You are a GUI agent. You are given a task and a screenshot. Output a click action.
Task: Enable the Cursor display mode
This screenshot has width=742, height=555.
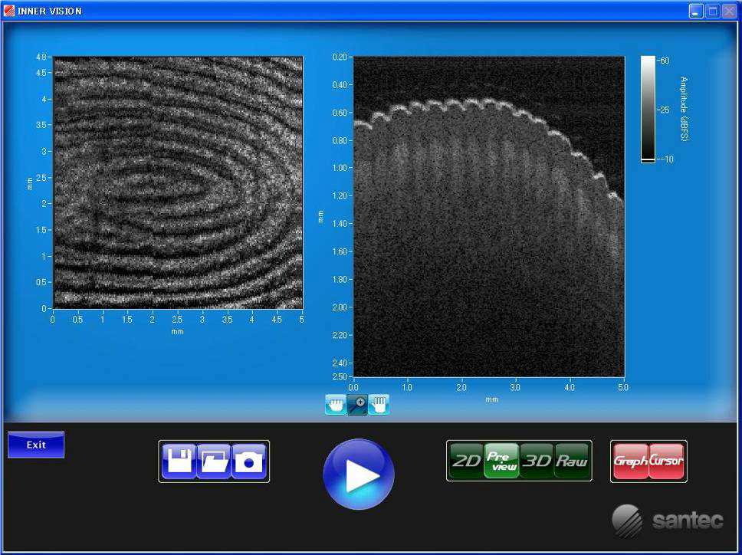(x=665, y=461)
